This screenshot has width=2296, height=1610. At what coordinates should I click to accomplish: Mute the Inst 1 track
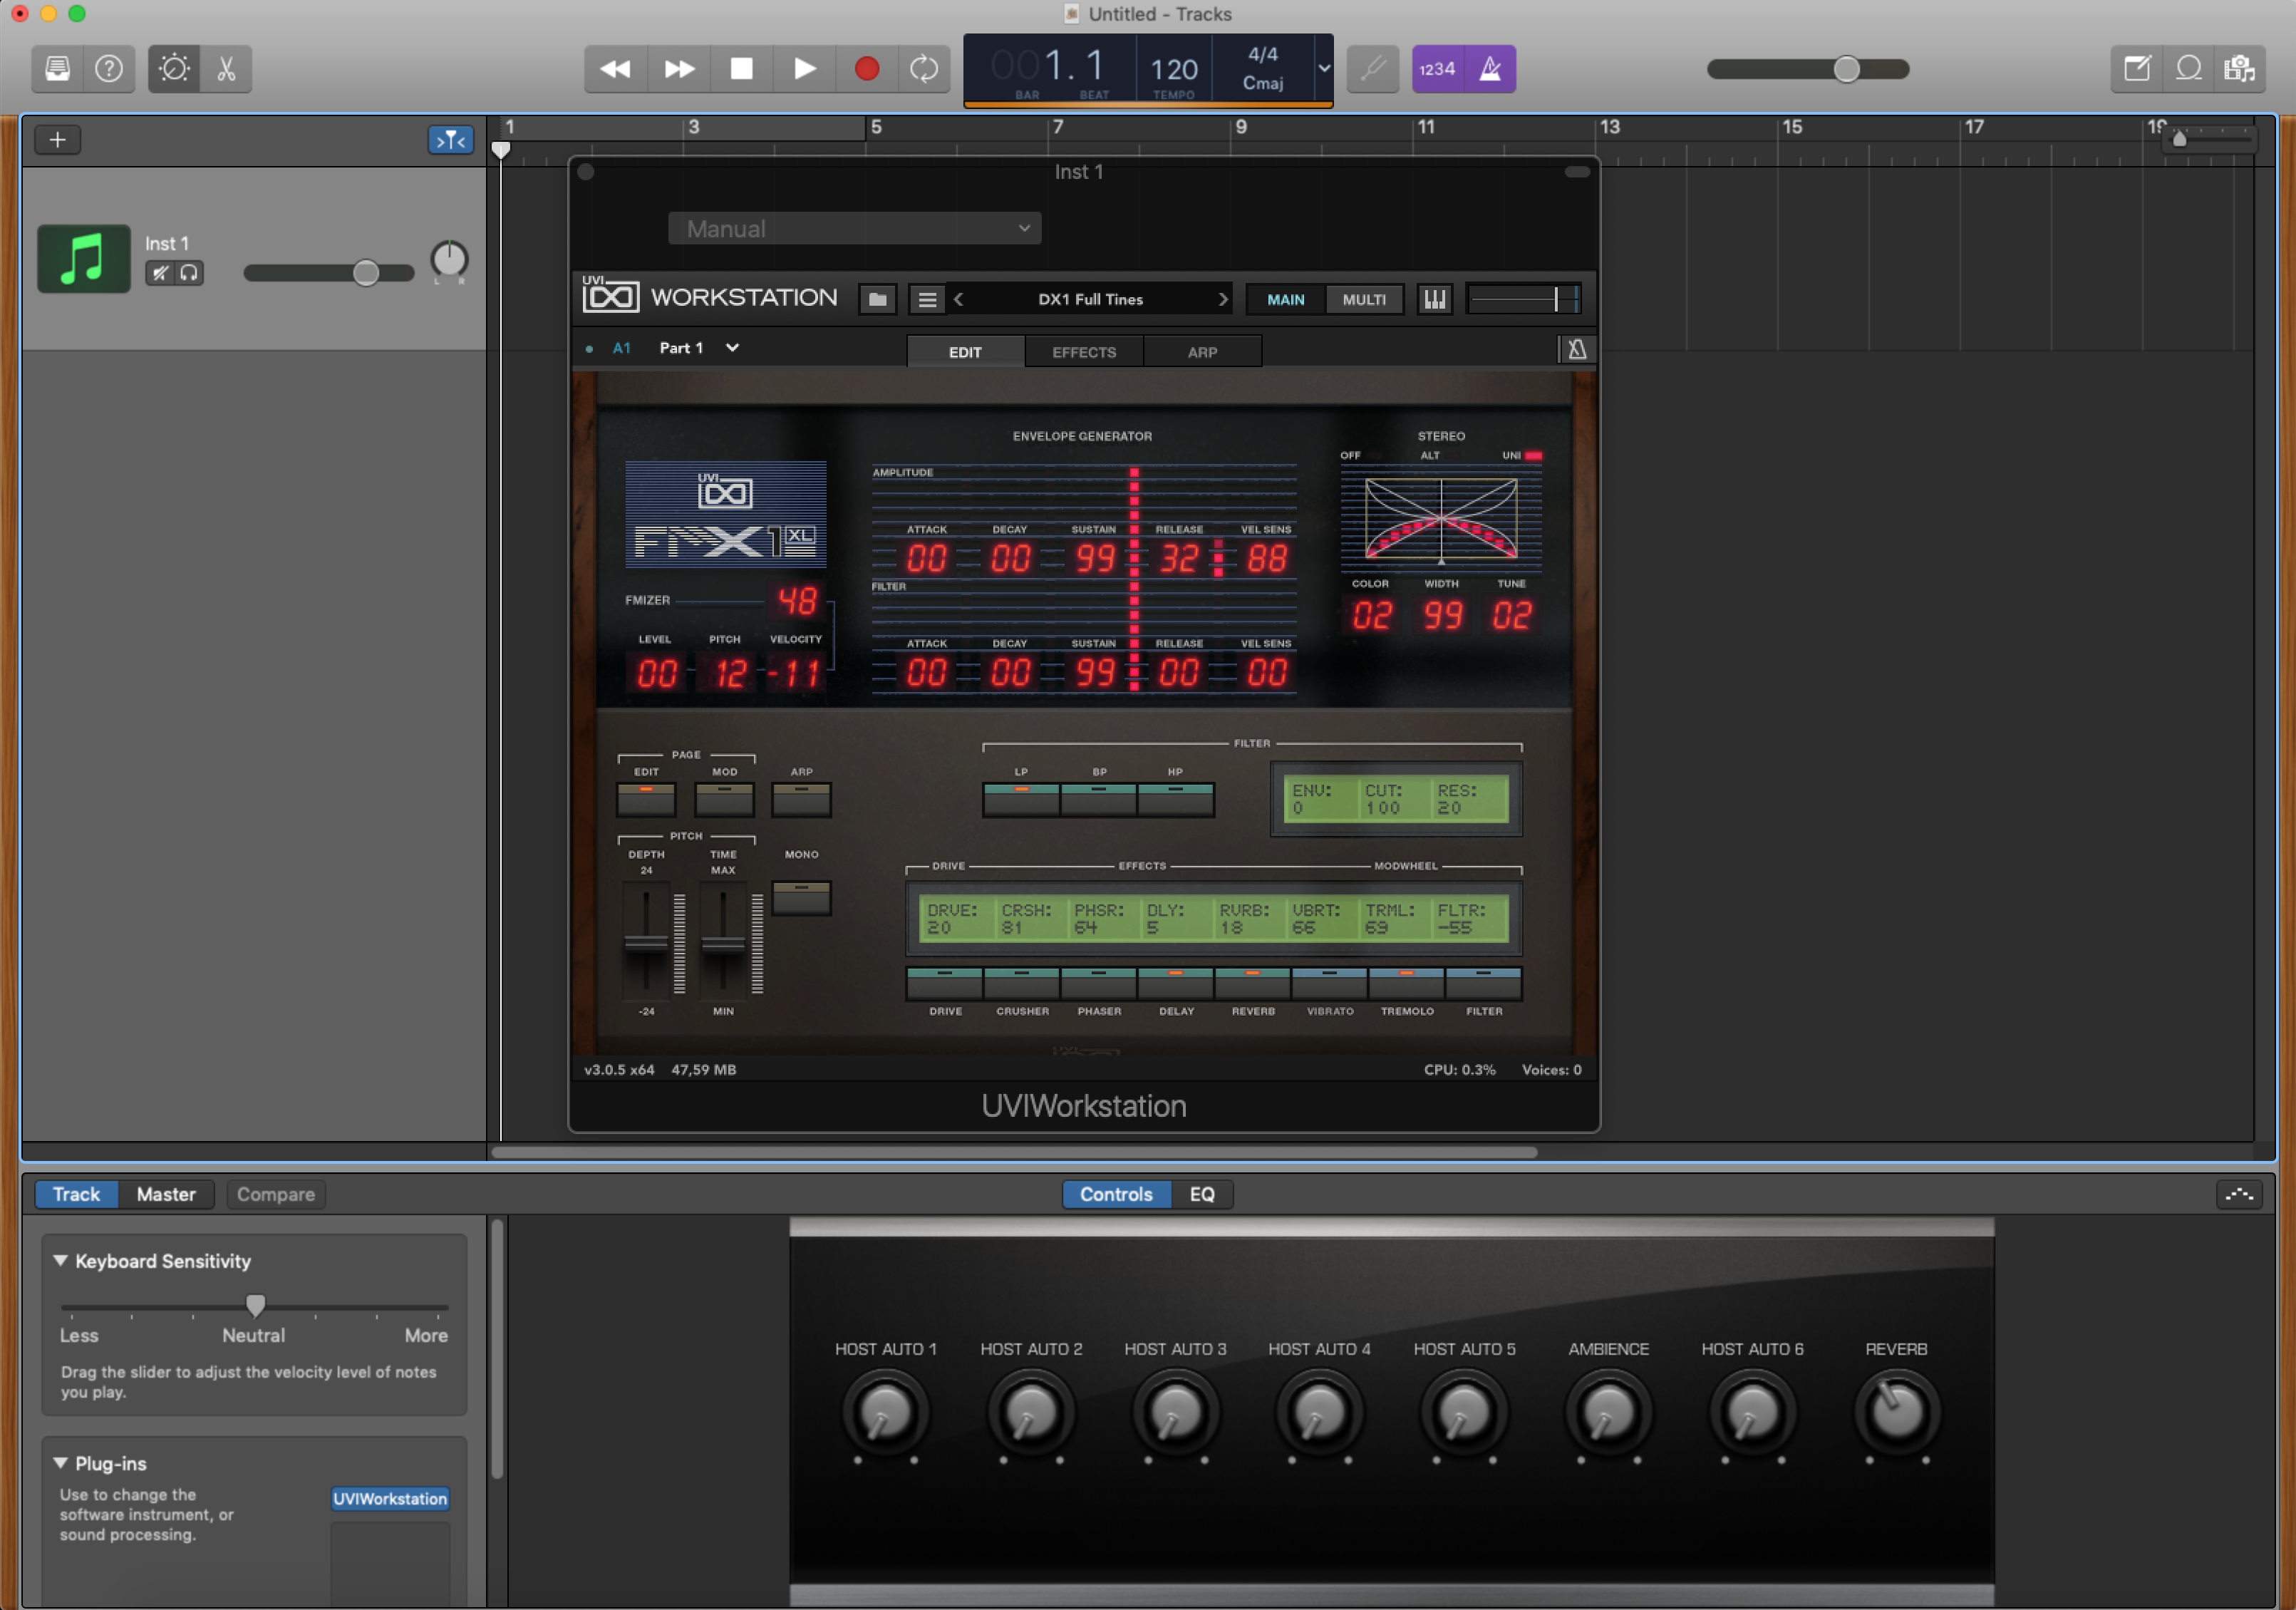159,273
